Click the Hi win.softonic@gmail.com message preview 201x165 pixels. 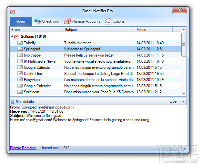tap(82, 120)
